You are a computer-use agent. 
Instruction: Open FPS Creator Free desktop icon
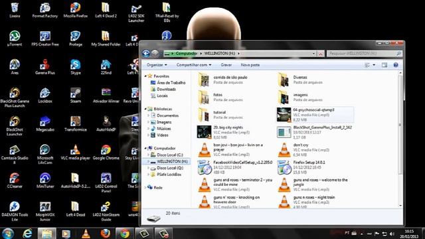pos(45,39)
